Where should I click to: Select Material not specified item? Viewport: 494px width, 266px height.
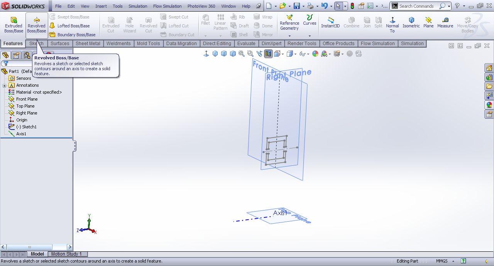pos(35,92)
